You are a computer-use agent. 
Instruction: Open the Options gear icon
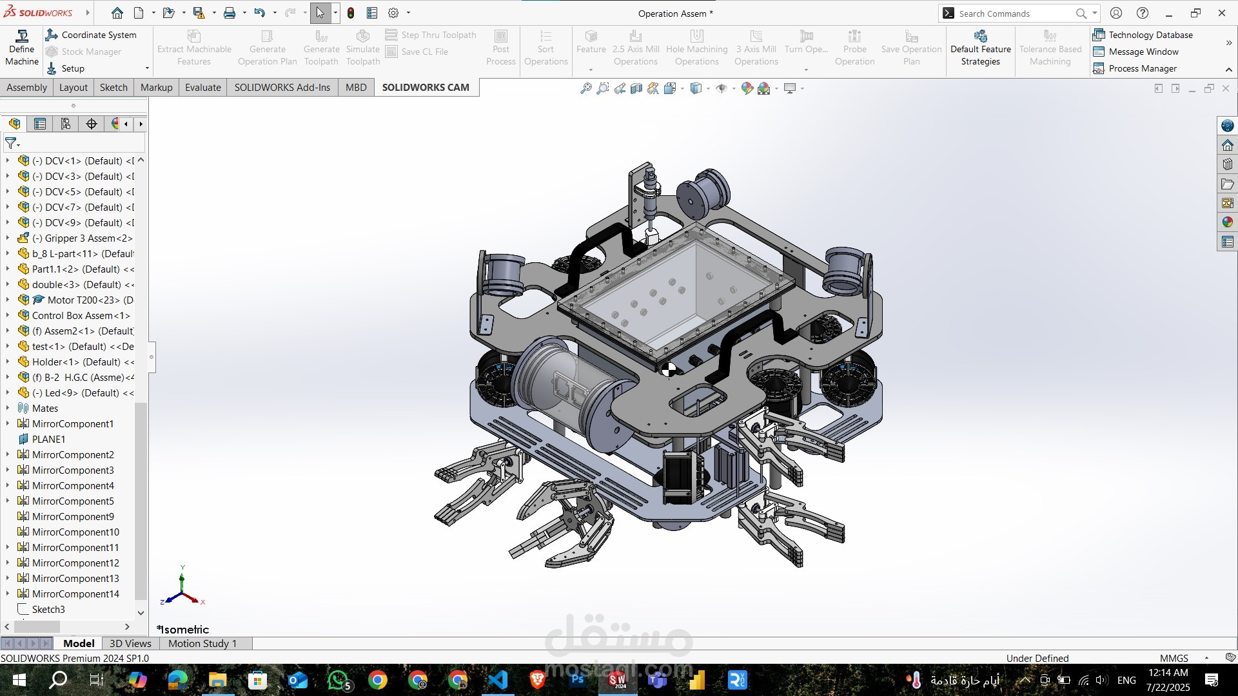tap(393, 13)
